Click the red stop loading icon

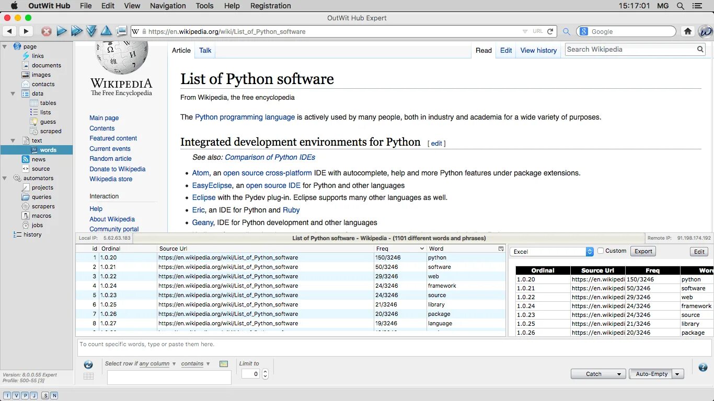(x=47, y=31)
